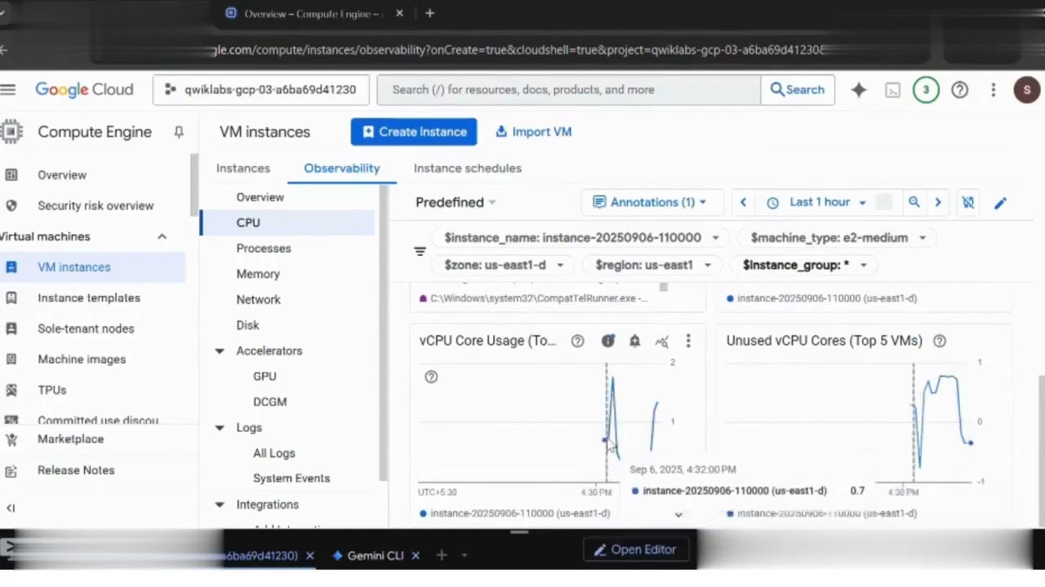1045x587 pixels.
Task: Go to next time range arrow
Action: (x=938, y=202)
